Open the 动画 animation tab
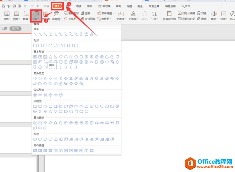This screenshot has height=172, width=235. [90, 6]
